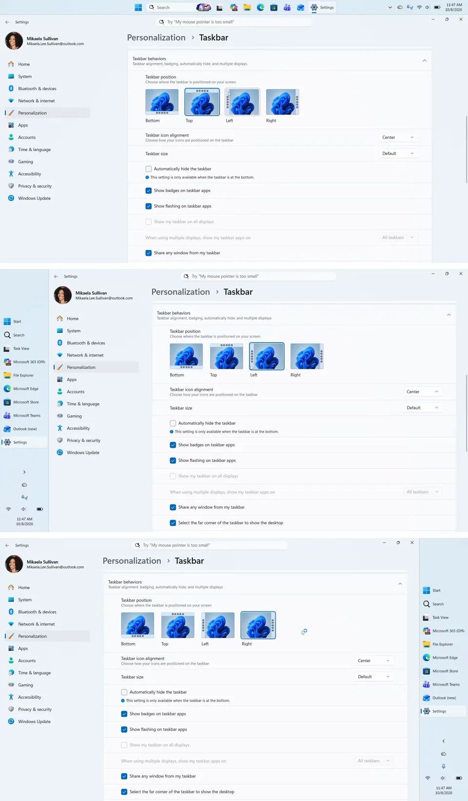Image resolution: width=468 pixels, height=801 pixels.
Task: Collapse Taskbar behaviors section in right-taskbar Settings window
Action: tap(400, 584)
